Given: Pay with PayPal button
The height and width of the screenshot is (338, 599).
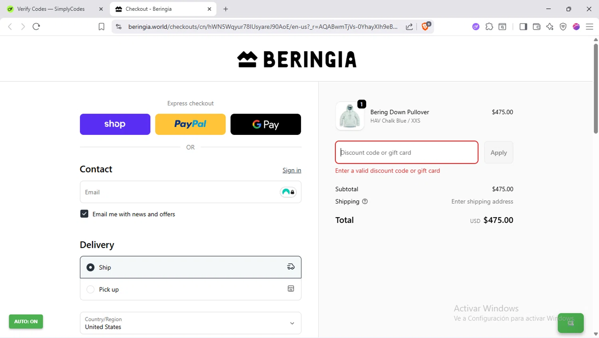Looking at the screenshot, I should (190, 124).
